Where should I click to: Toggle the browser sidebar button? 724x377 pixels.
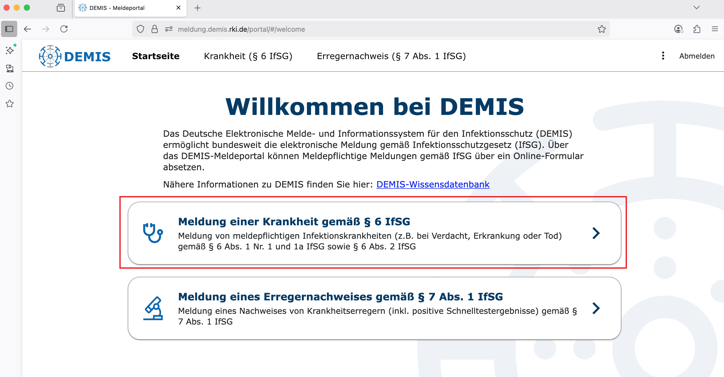click(x=9, y=29)
